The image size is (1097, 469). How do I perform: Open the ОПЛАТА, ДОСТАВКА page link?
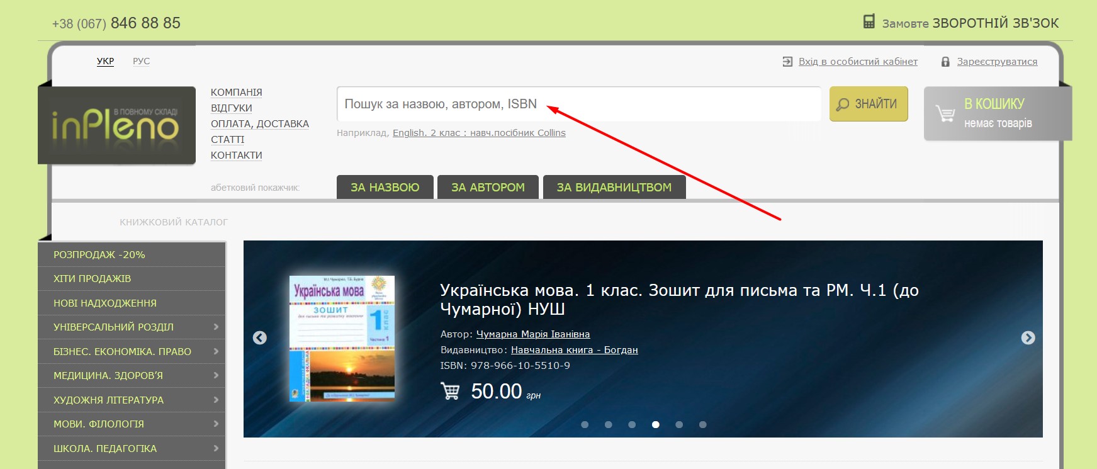[x=260, y=123]
